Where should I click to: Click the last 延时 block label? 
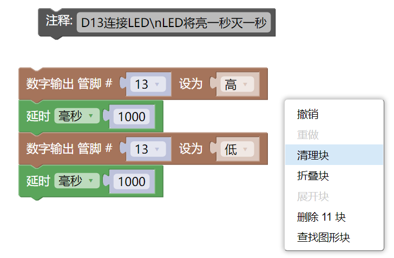coord(38,181)
